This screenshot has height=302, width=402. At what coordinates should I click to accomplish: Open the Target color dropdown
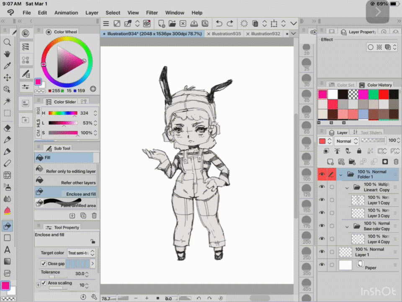[x=81, y=253]
